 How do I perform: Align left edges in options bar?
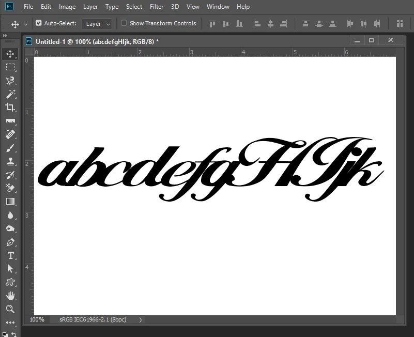coord(257,24)
